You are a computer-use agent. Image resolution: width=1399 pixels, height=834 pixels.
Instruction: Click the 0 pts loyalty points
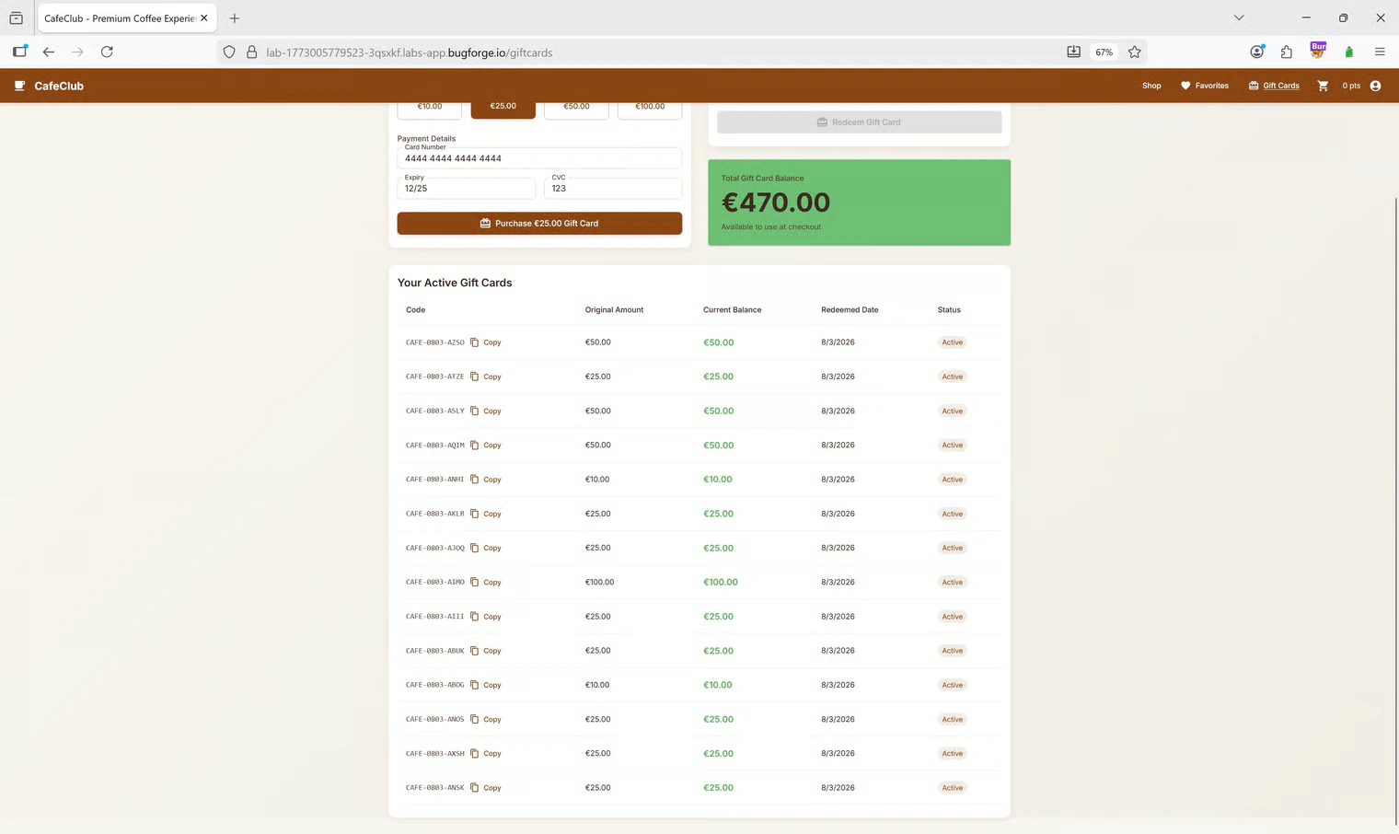pos(1351,86)
